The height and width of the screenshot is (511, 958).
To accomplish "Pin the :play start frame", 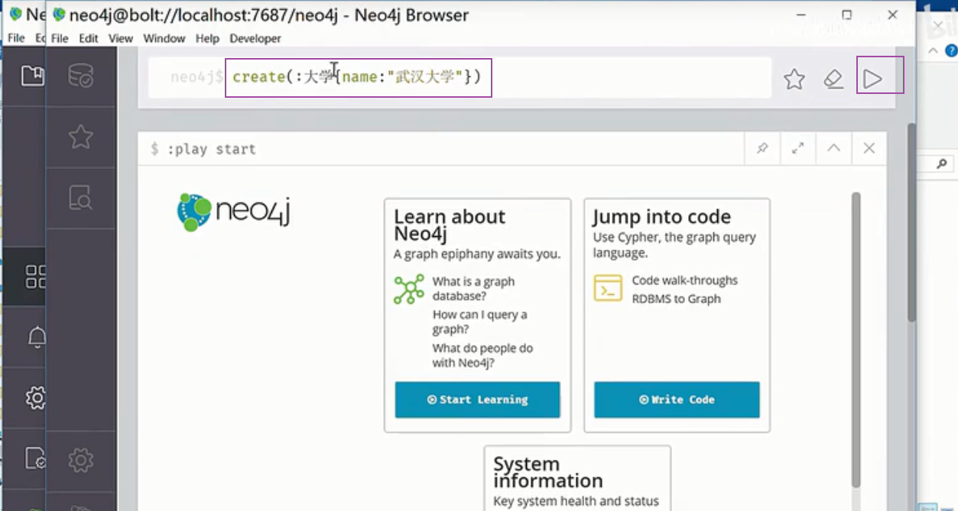I will tap(761, 148).
